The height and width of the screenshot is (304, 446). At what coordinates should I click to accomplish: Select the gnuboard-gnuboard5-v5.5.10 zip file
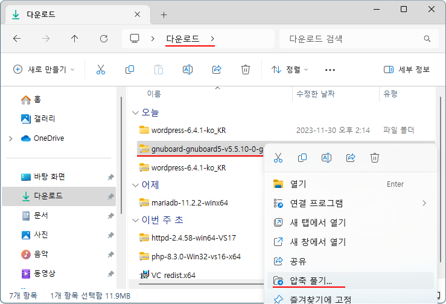pos(201,149)
